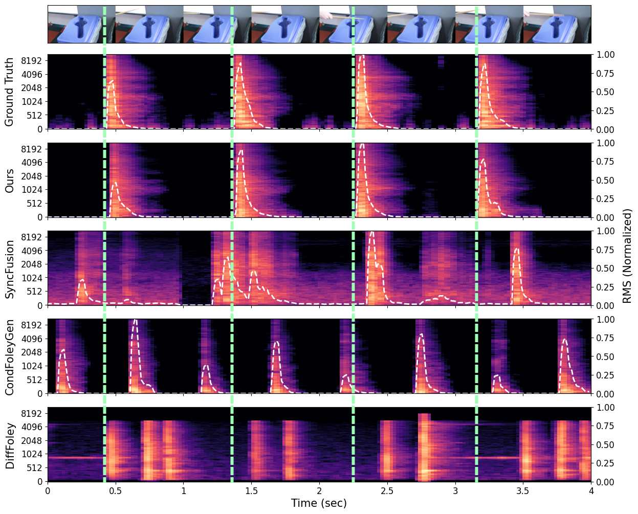Click the 1.00 RMS tick in Ground Truth row

[604, 55]
